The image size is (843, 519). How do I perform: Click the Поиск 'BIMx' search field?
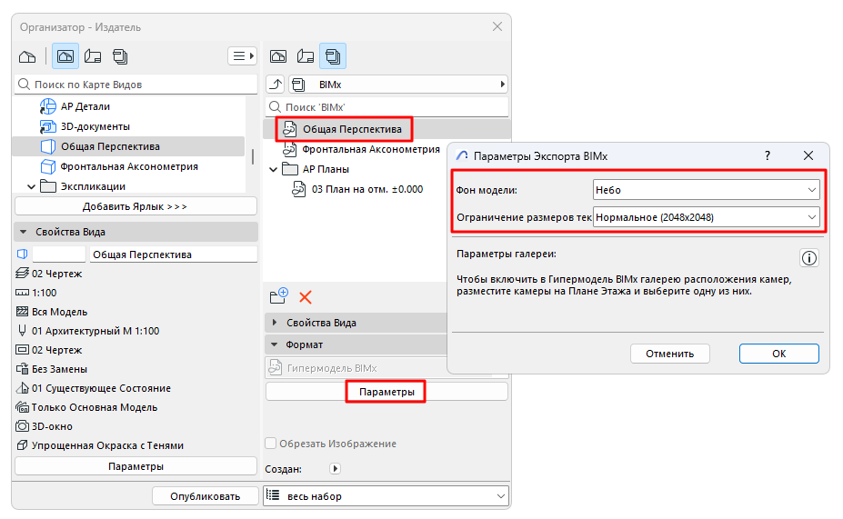click(386, 107)
